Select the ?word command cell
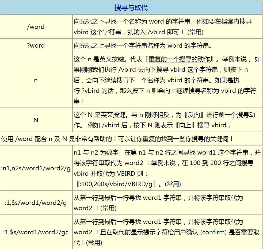Viewport: 263px width, 249px height. coord(36,45)
